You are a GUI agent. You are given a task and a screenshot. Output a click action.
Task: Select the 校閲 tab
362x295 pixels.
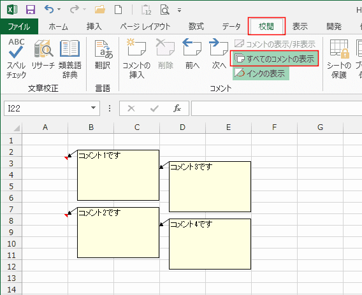tap(266, 26)
